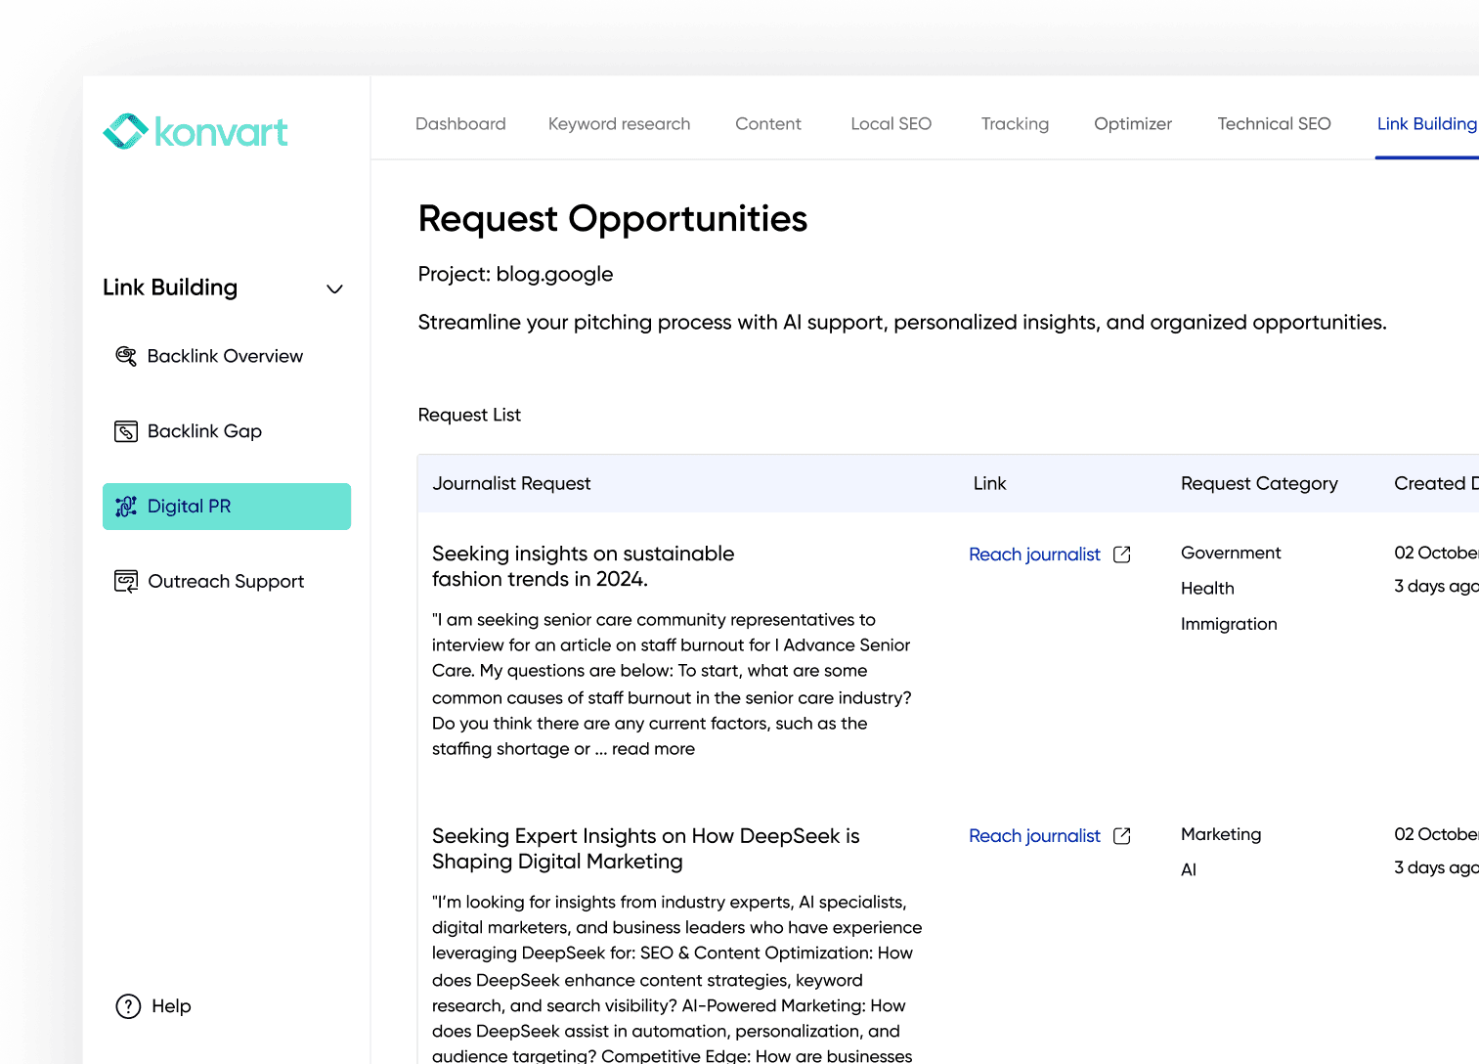
Task: Click the Digital PR sidebar icon
Action: click(126, 507)
